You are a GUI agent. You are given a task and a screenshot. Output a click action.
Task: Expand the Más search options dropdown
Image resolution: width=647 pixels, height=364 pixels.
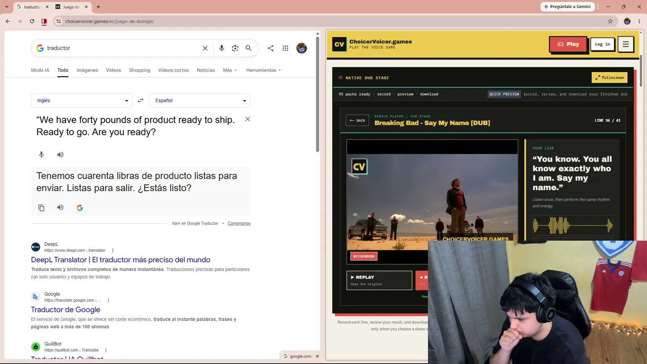[x=229, y=70]
